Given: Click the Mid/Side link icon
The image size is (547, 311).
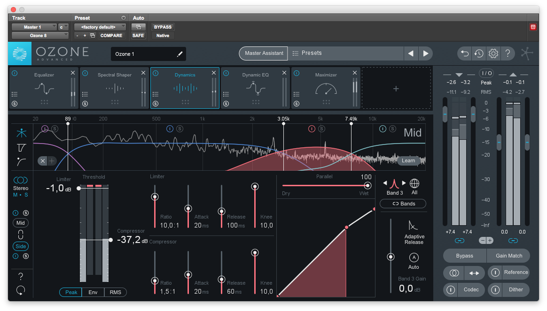Looking at the screenshot, I should pyautogui.click(x=21, y=235).
